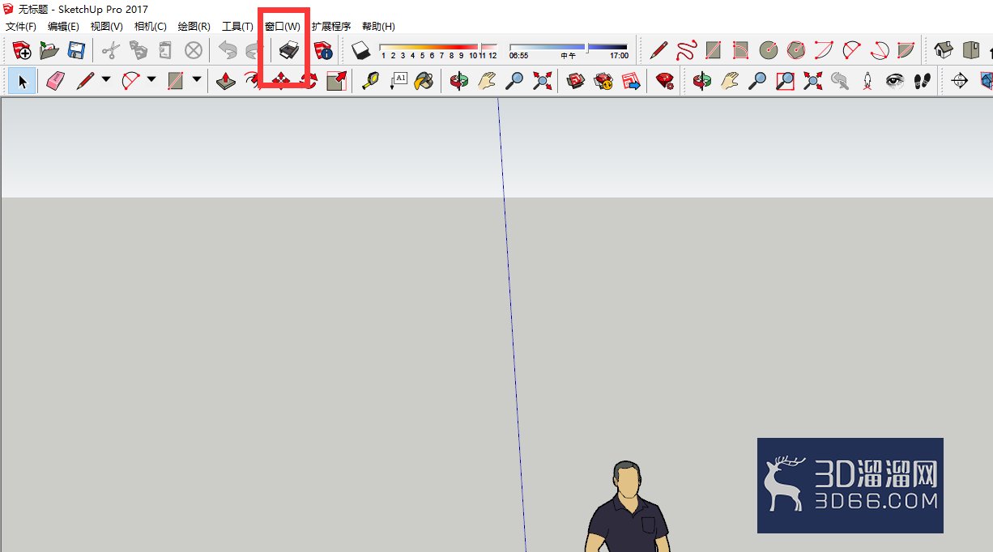Image resolution: width=993 pixels, height=552 pixels.
Task: Toggle the Show/Hide Shadows icon
Action: tap(360, 51)
